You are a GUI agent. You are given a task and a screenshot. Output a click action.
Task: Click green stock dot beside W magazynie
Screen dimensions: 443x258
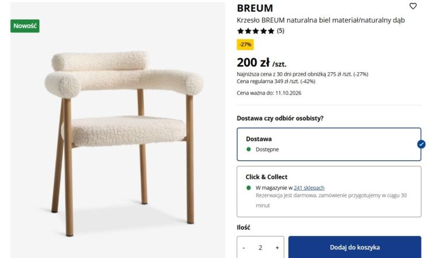[x=249, y=188]
